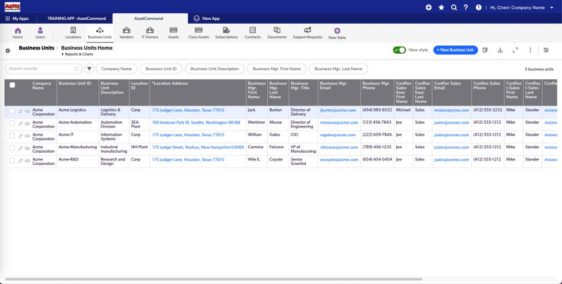Open 175 Ledge Street, Nashua address link

coord(198,147)
